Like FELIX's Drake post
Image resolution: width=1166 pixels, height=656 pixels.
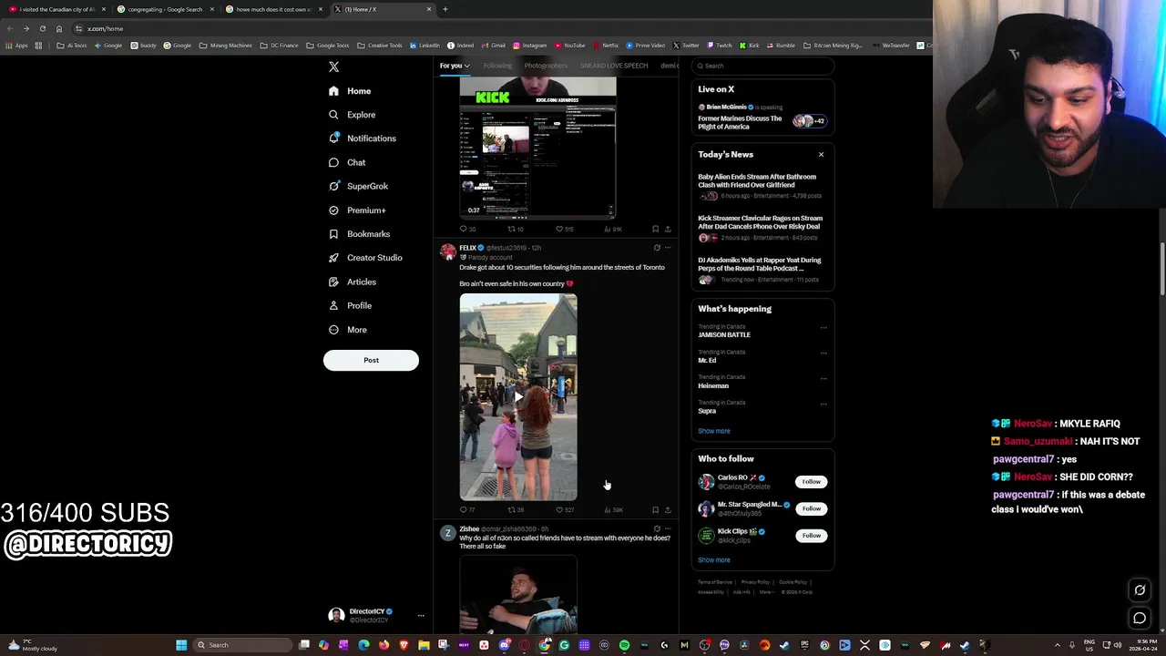pyautogui.click(x=566, y=510)
